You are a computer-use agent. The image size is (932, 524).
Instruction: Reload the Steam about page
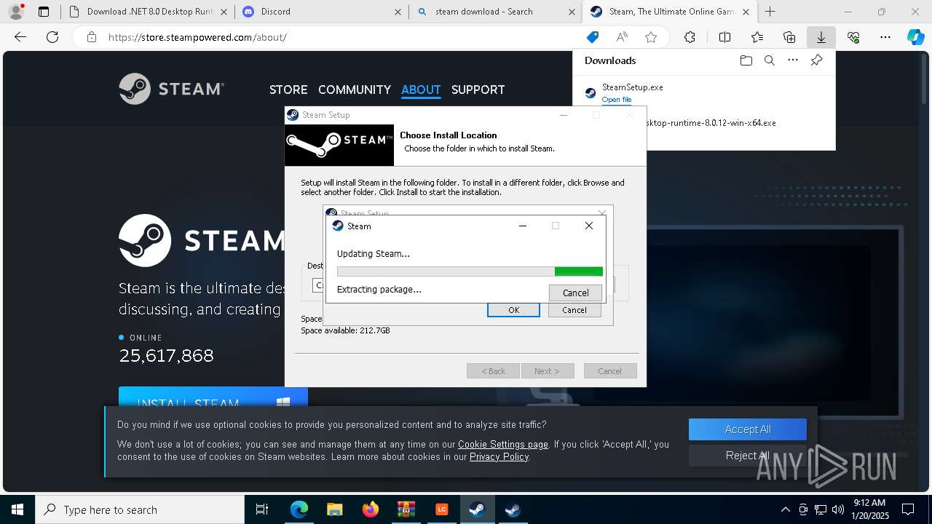coord(52,37)
